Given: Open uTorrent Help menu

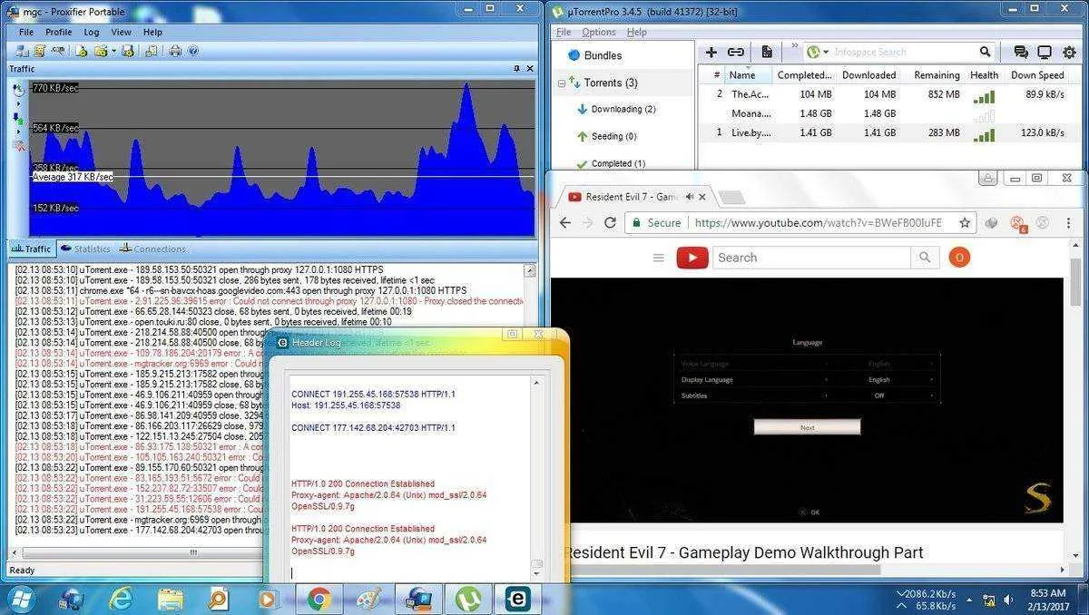Looking at the screenshot, I should click(x=637, y=32).
